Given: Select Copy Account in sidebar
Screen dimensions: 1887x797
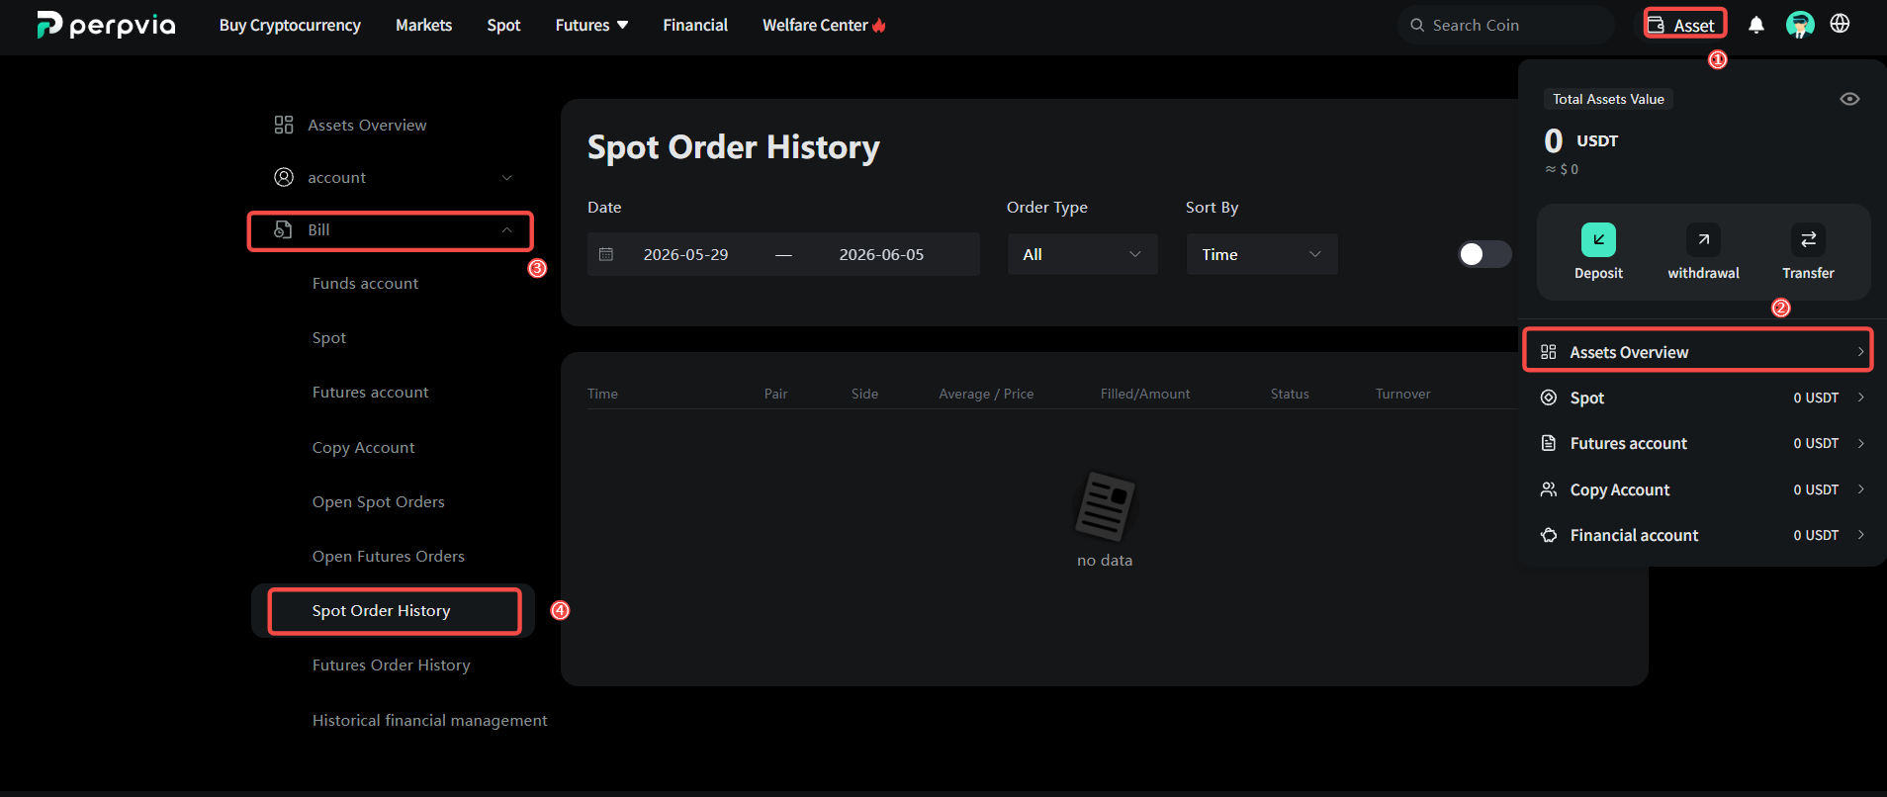Looking at the screenshot, I should (x=363, y=447).
